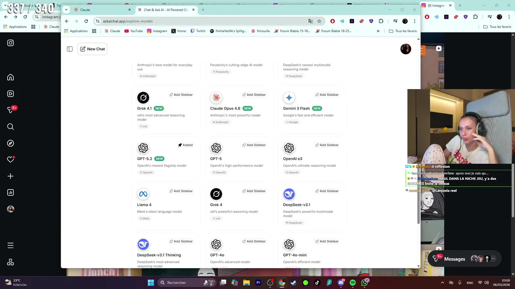Open Tous les favoris folder
515x289 pixels.
[403, 31]
